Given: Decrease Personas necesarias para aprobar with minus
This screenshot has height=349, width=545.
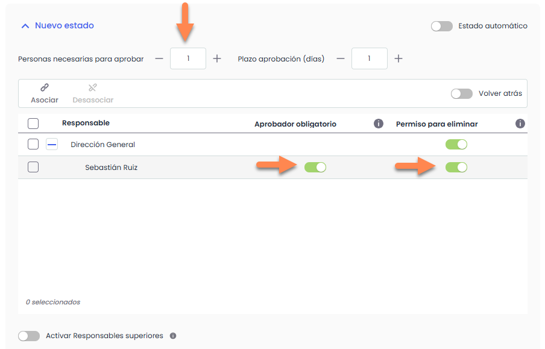Looking at the screenshot, I should [x=159, y=58].
